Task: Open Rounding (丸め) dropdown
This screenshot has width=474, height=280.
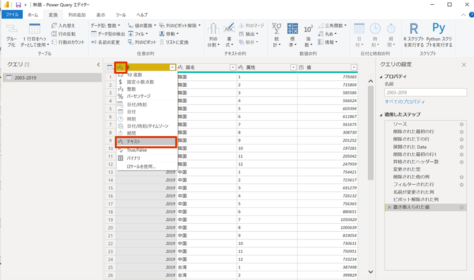Action: point(328,34)
